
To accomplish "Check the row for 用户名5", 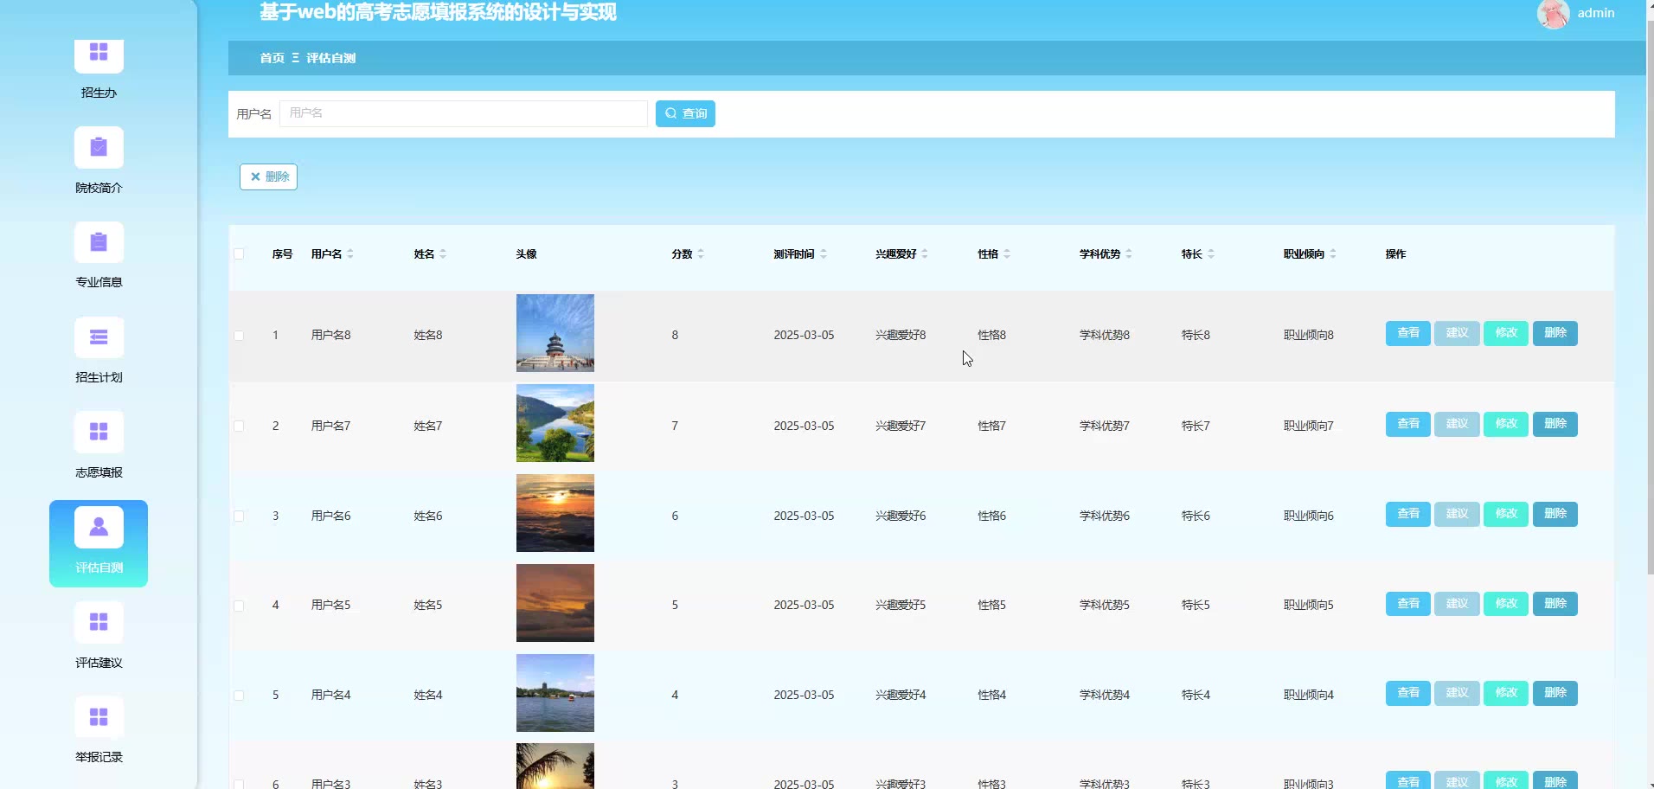I will click(x=239, y=606).
